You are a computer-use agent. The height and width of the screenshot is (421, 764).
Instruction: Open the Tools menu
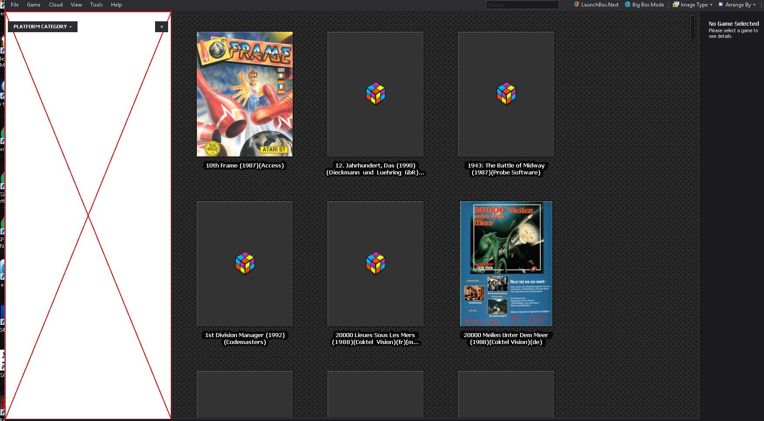pyautogui.click(x=96, y=5)
